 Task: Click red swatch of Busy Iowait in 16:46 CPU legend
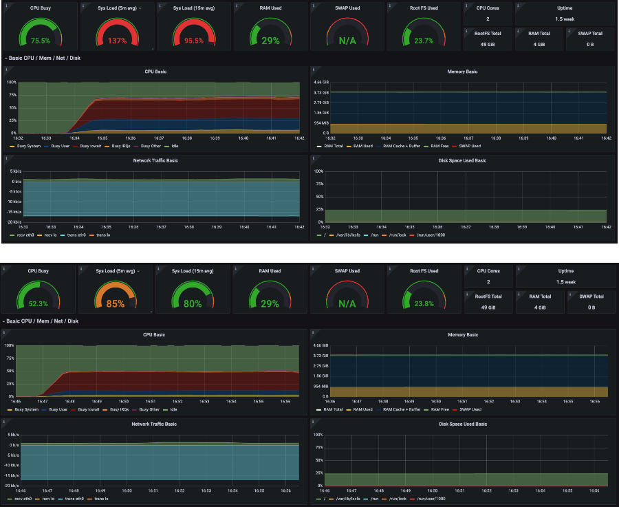click(x=74, y=410)
